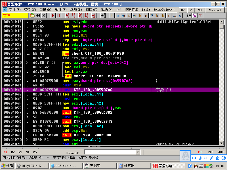Click the red question mark help icon

click(201, 16)
